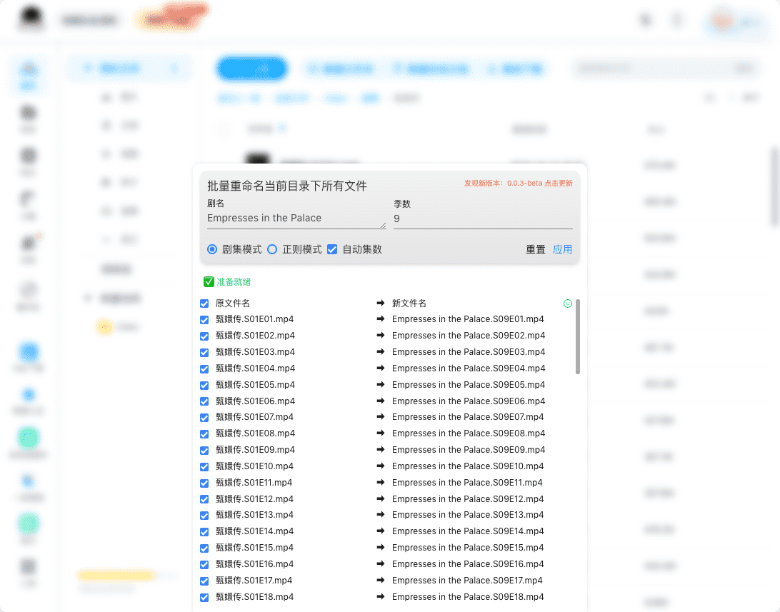Click new name Empresses in the Palace.S09E10.mp4
The width and height of the screenshot is (780, 612).
tap(468, 466)
